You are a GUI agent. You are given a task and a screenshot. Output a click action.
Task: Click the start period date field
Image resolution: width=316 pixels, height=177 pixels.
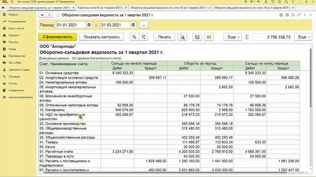click(71, 25)
